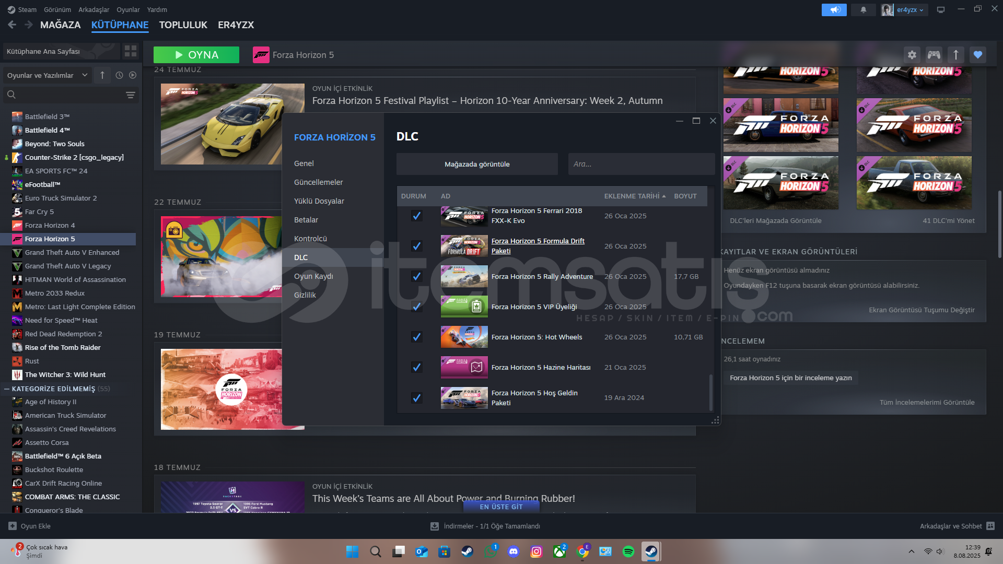1003x564 pixels.
Task: Open the Arkadaşlar menu
Action: 94,9
